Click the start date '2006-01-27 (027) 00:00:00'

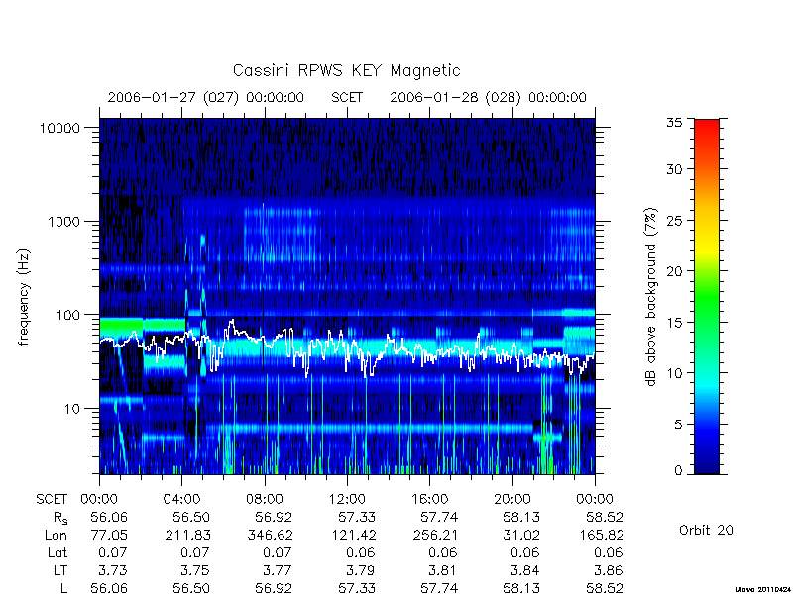pyautogui.click(x=206, y=97)
